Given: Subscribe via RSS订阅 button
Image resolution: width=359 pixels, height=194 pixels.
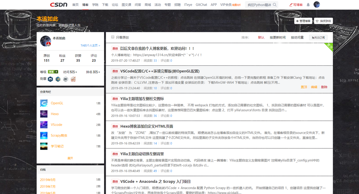Looking at the screenshot, I should pos(318,38).
